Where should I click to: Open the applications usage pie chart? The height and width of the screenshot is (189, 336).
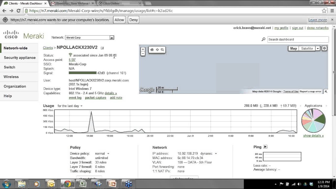(314, 120)
